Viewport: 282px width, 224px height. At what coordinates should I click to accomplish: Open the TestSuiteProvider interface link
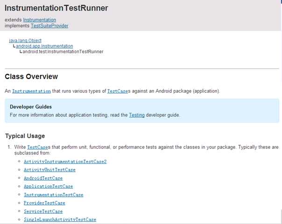[x=49, y=26]
